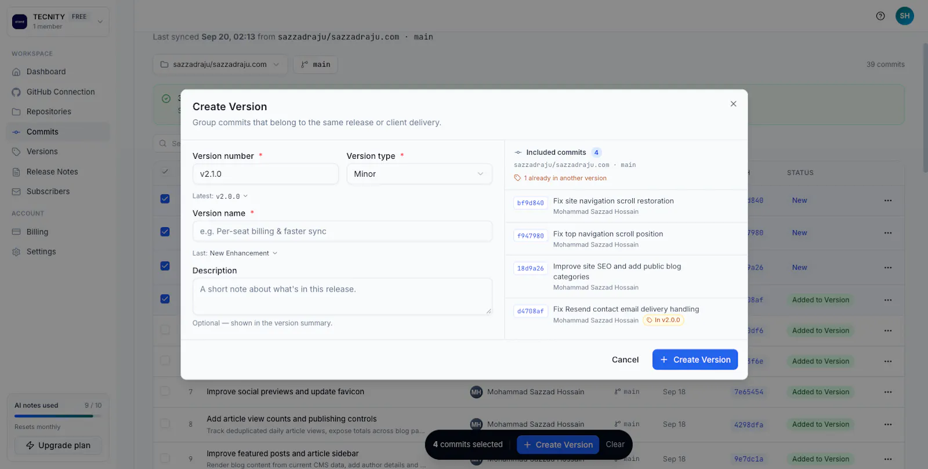This screenshot has width=928, height=469.
Task: Open more options for commit 9e7dc1a
Action: [888, 459]
